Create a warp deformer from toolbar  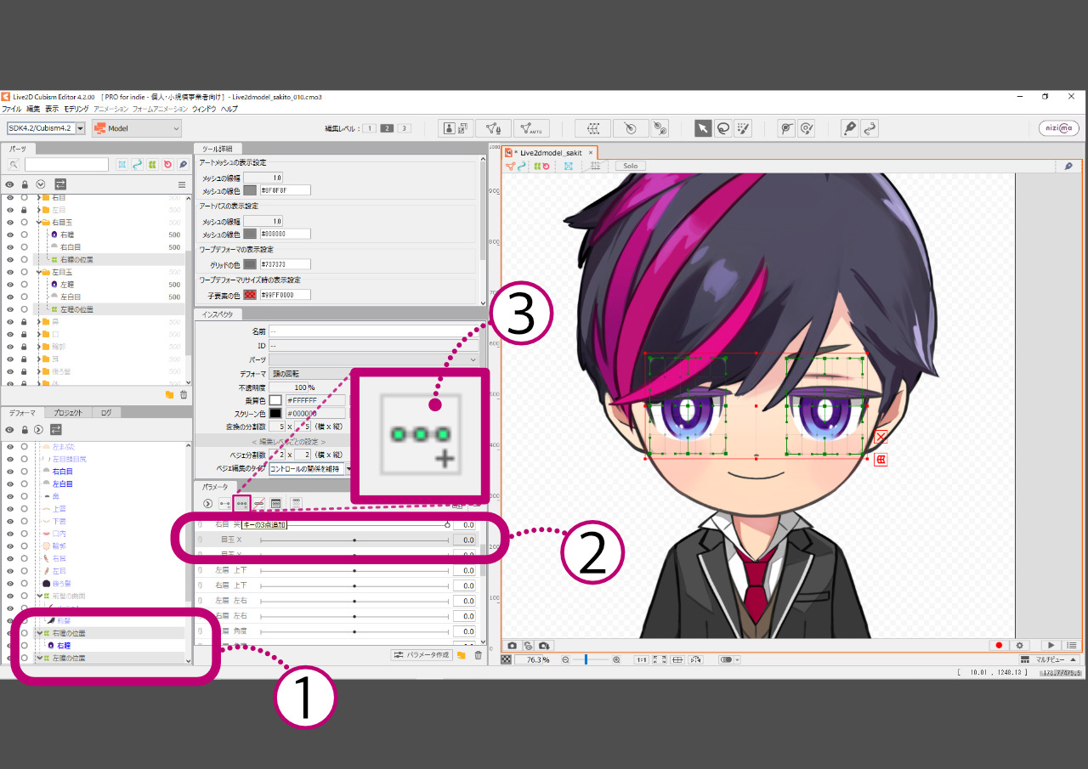(x=593, y=128)
